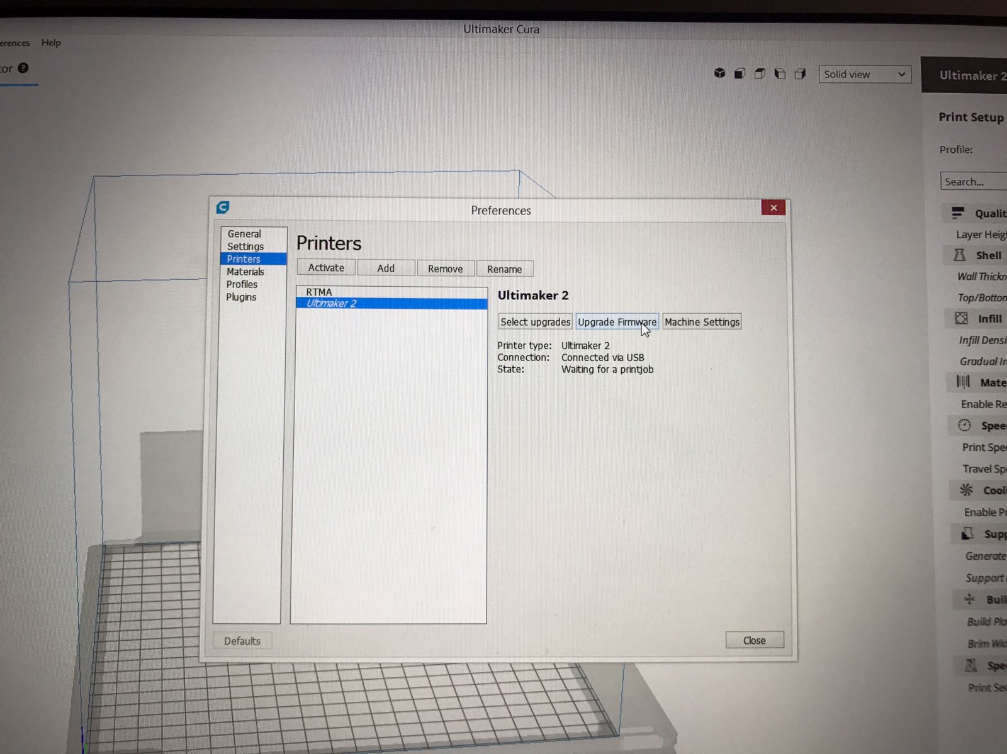Expand the Cooling category fan icon
The width and height of the screenshot is (1007, 754).
pos(966,490)
